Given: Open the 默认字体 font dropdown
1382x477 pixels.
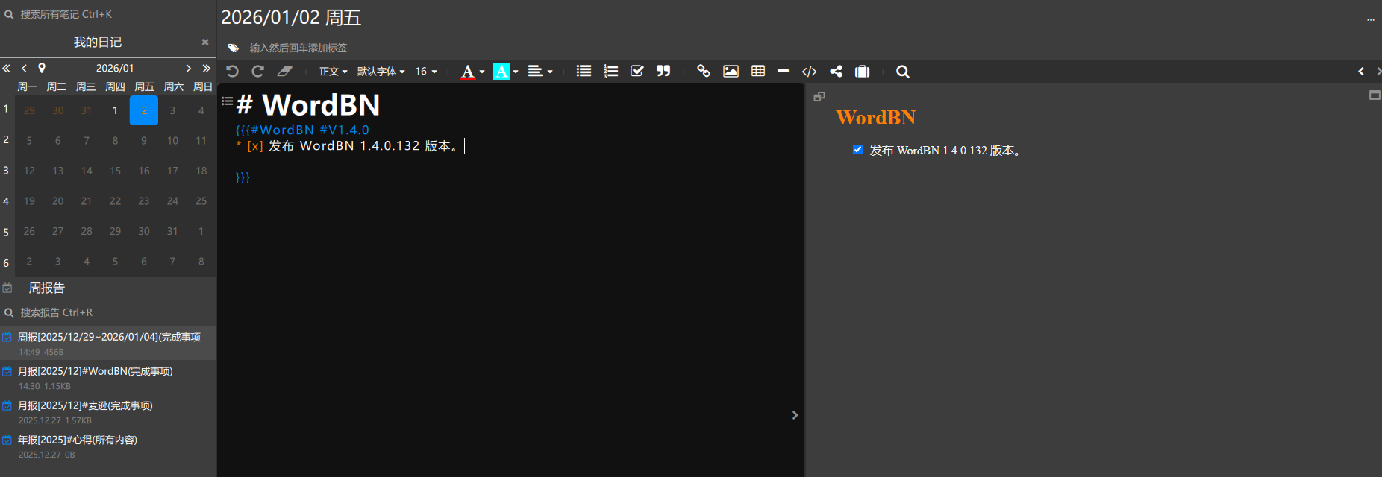Looking at the screenshot, I should click(x=381, y=72).
